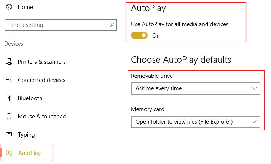Click the Mouse & touchpad mouse icon
Image resolution: width=271 pixels, height=164 pixels.
coord(9,116)
